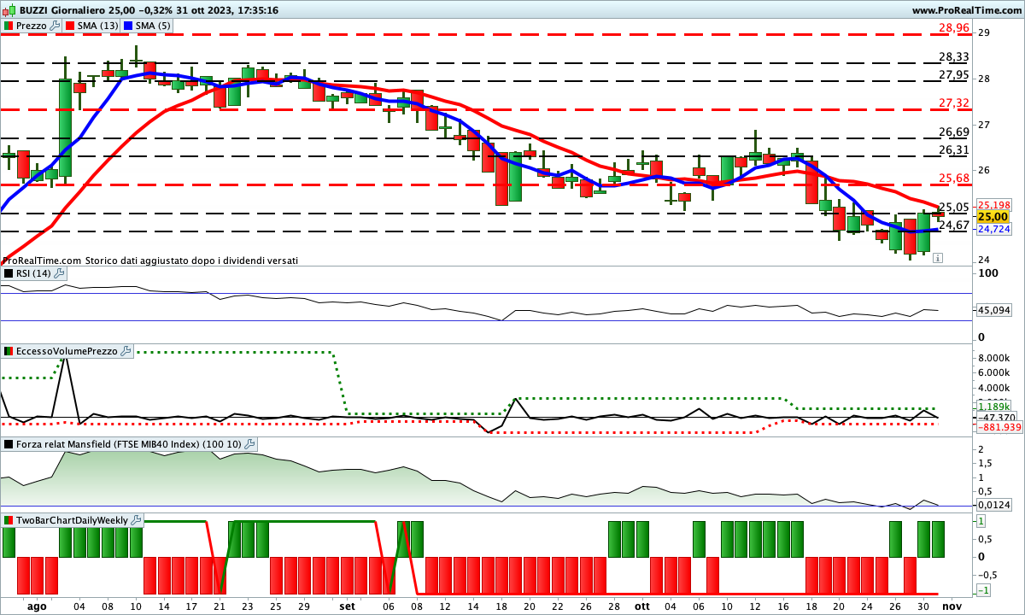This screenshot has width=1025, height=615.
Task: Select the Forza relat Mansfield panel label
Action: (x=129, y=444)
